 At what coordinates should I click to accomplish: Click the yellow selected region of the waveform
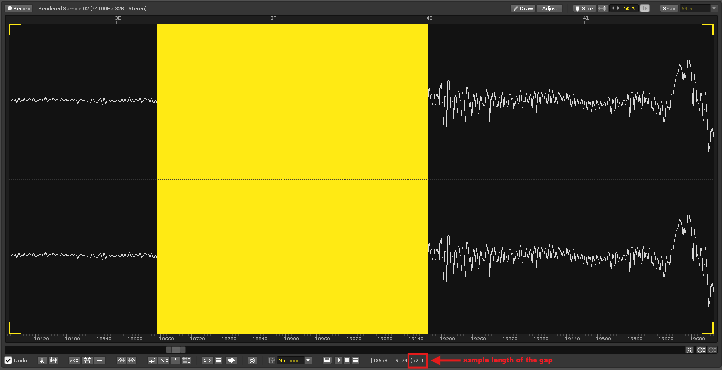292,179
